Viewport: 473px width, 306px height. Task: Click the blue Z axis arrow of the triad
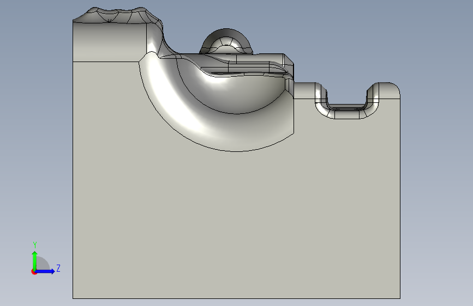[x=45, y=271]
